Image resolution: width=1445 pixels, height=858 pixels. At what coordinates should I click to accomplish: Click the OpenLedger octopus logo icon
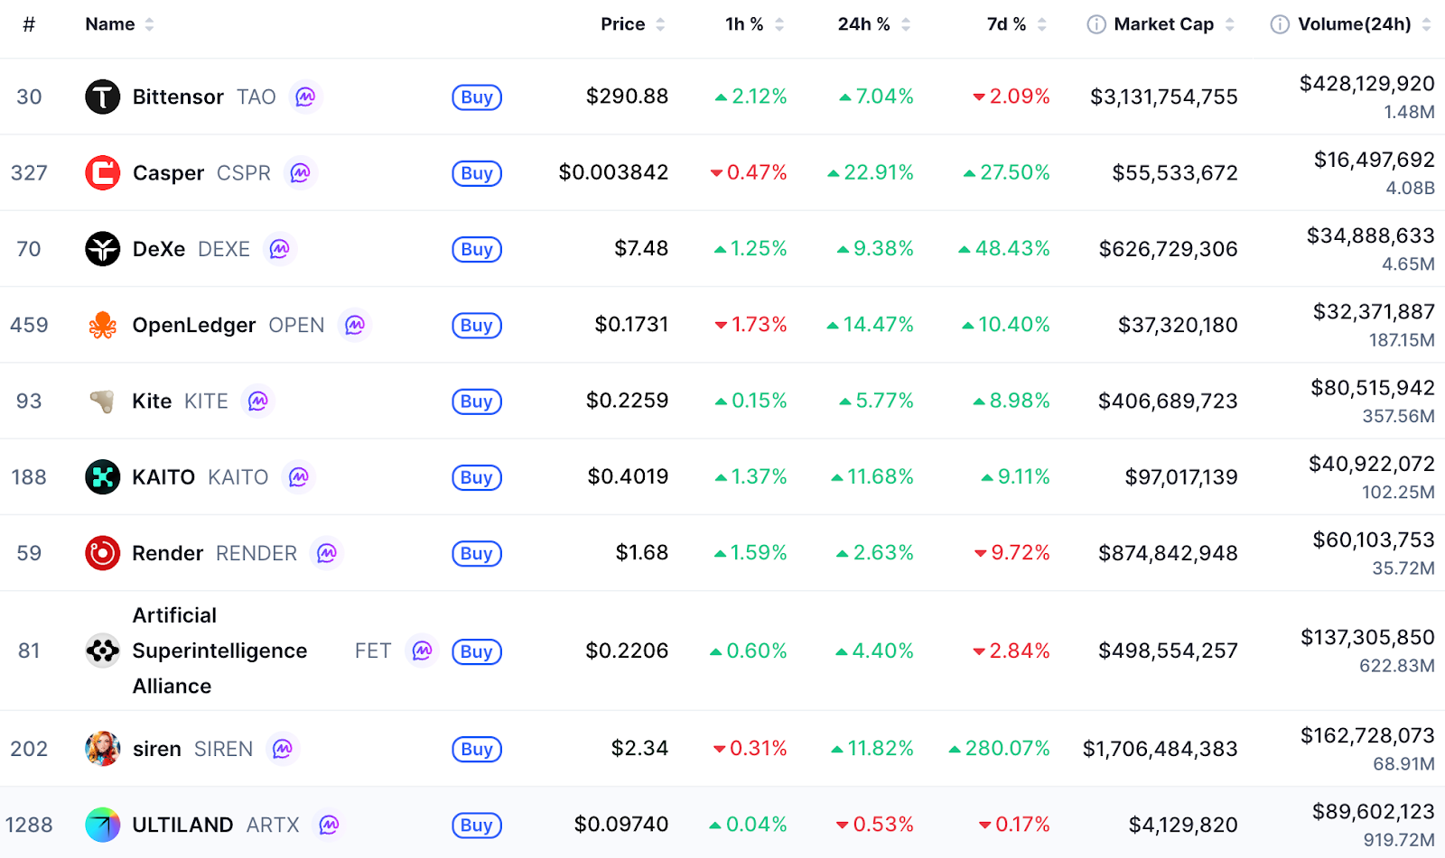click(x=102, y=325)
